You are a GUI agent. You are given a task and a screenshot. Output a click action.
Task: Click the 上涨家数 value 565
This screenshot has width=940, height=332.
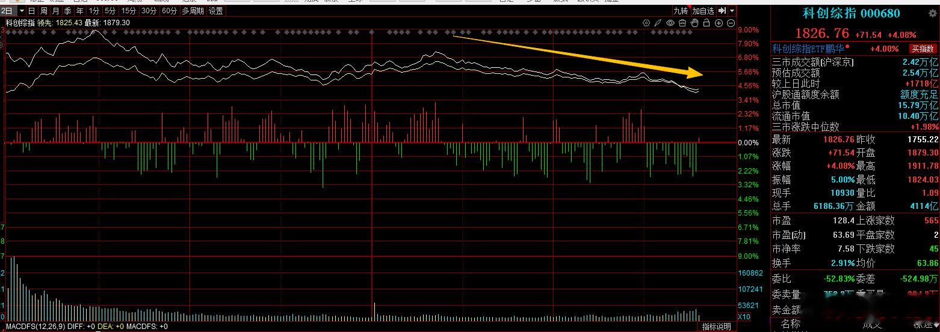coord(931,221)
